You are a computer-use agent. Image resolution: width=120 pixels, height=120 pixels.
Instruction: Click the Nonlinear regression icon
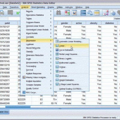pos(57,76)
